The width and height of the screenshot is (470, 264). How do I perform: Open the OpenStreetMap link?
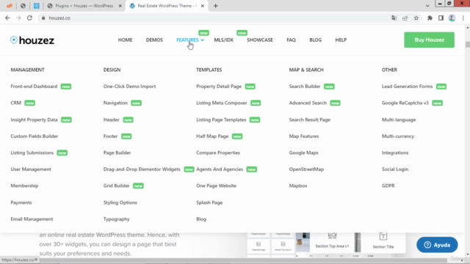[306, 169]
